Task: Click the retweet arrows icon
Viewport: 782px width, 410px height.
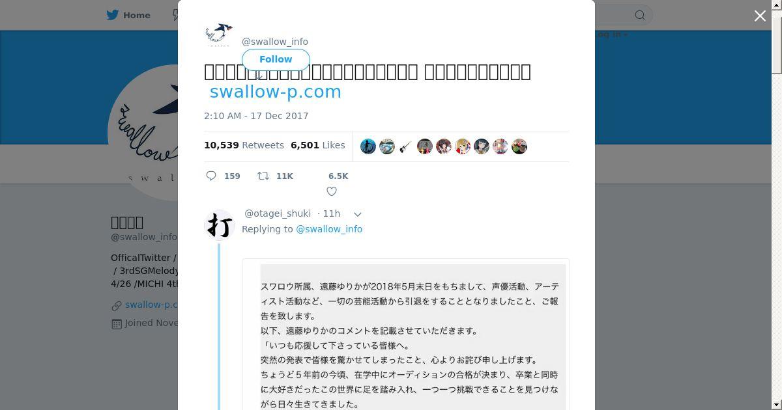Action: (x=263, y=176)
